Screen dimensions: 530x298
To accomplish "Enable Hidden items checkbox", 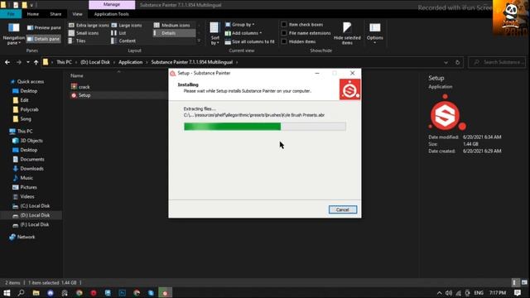I will click(284, 41).
